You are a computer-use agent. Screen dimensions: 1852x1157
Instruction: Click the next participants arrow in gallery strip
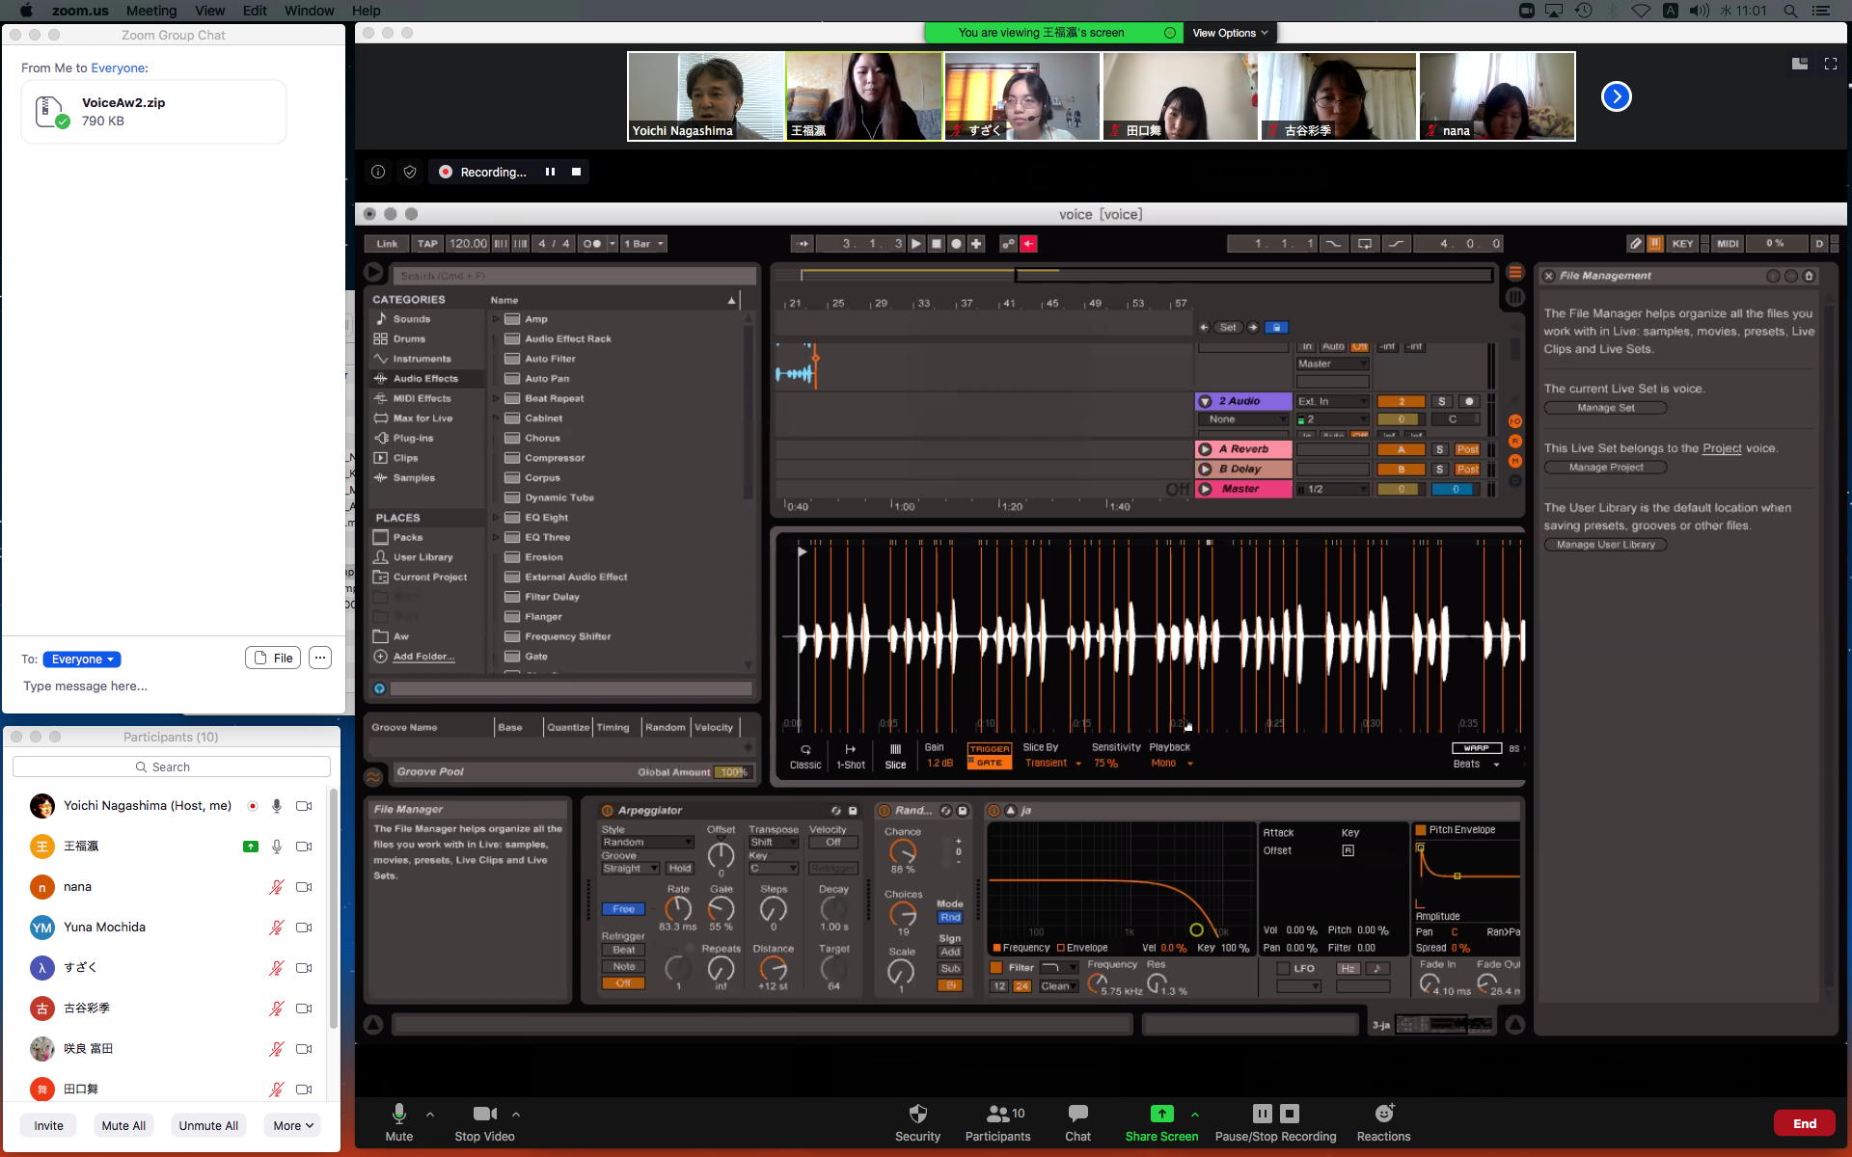(1616, 96)
